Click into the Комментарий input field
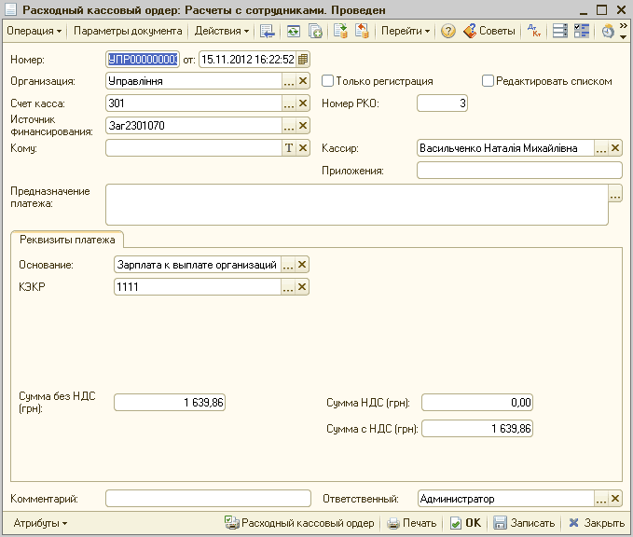The height and width of the screenshot is (537, 633). [x=208, y=499]
